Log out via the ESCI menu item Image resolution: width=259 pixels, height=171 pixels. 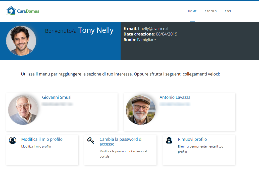click(228, 11)
